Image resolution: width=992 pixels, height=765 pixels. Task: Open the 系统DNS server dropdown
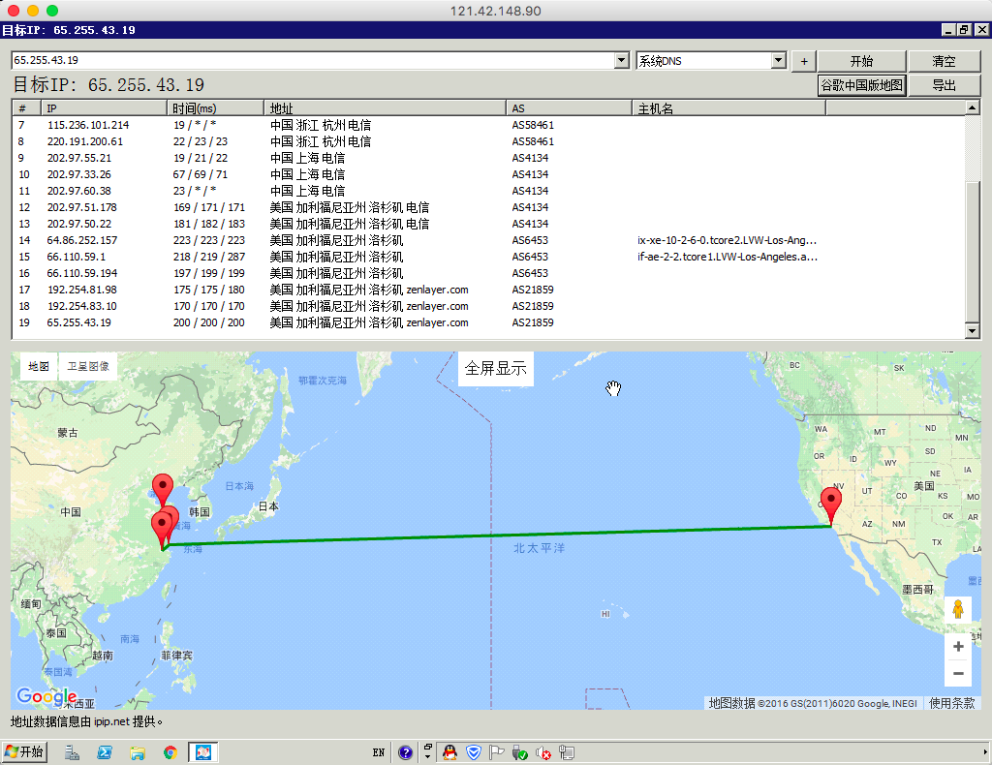[778, 61]
